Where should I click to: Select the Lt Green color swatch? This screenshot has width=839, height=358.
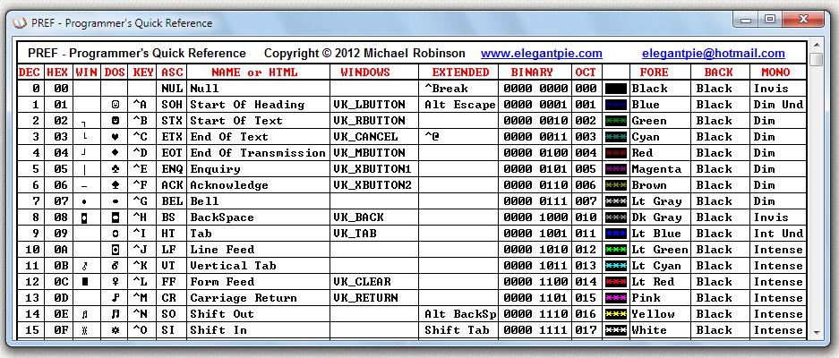(x=616, y=250)
